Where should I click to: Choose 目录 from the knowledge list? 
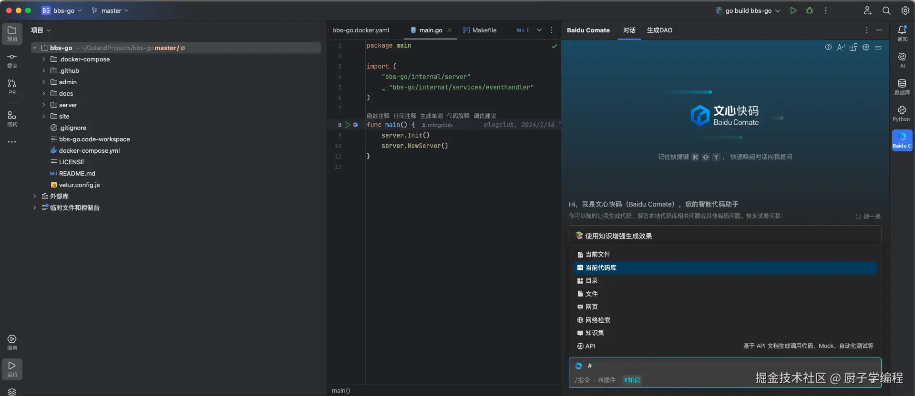point(725,281)
